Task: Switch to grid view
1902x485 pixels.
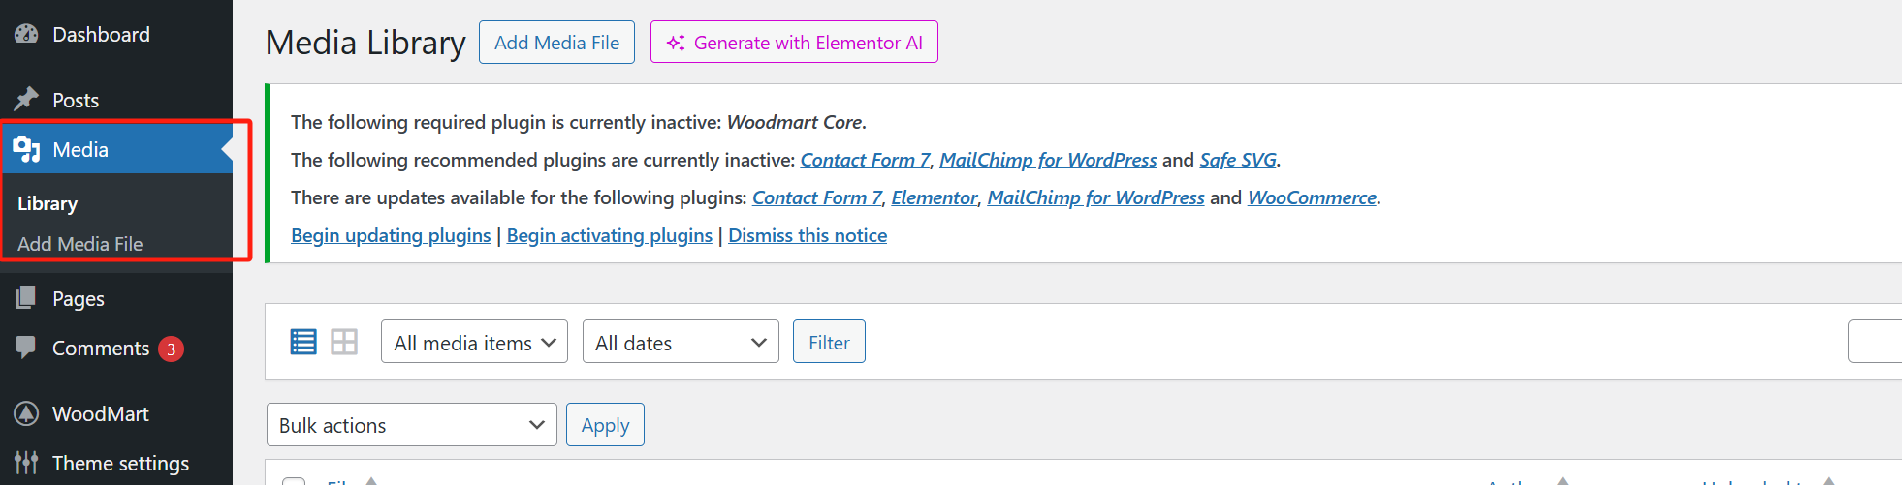Action: click(x=344, y=342)
